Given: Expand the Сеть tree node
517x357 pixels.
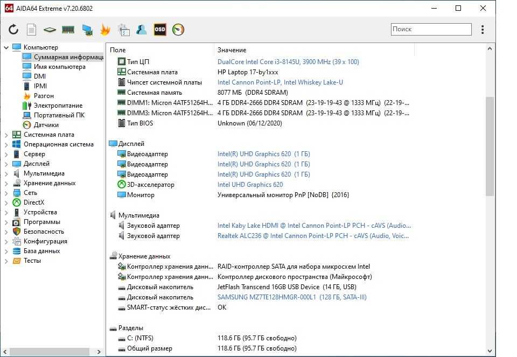Looking at the screenshot, I should tap(6, 193).
